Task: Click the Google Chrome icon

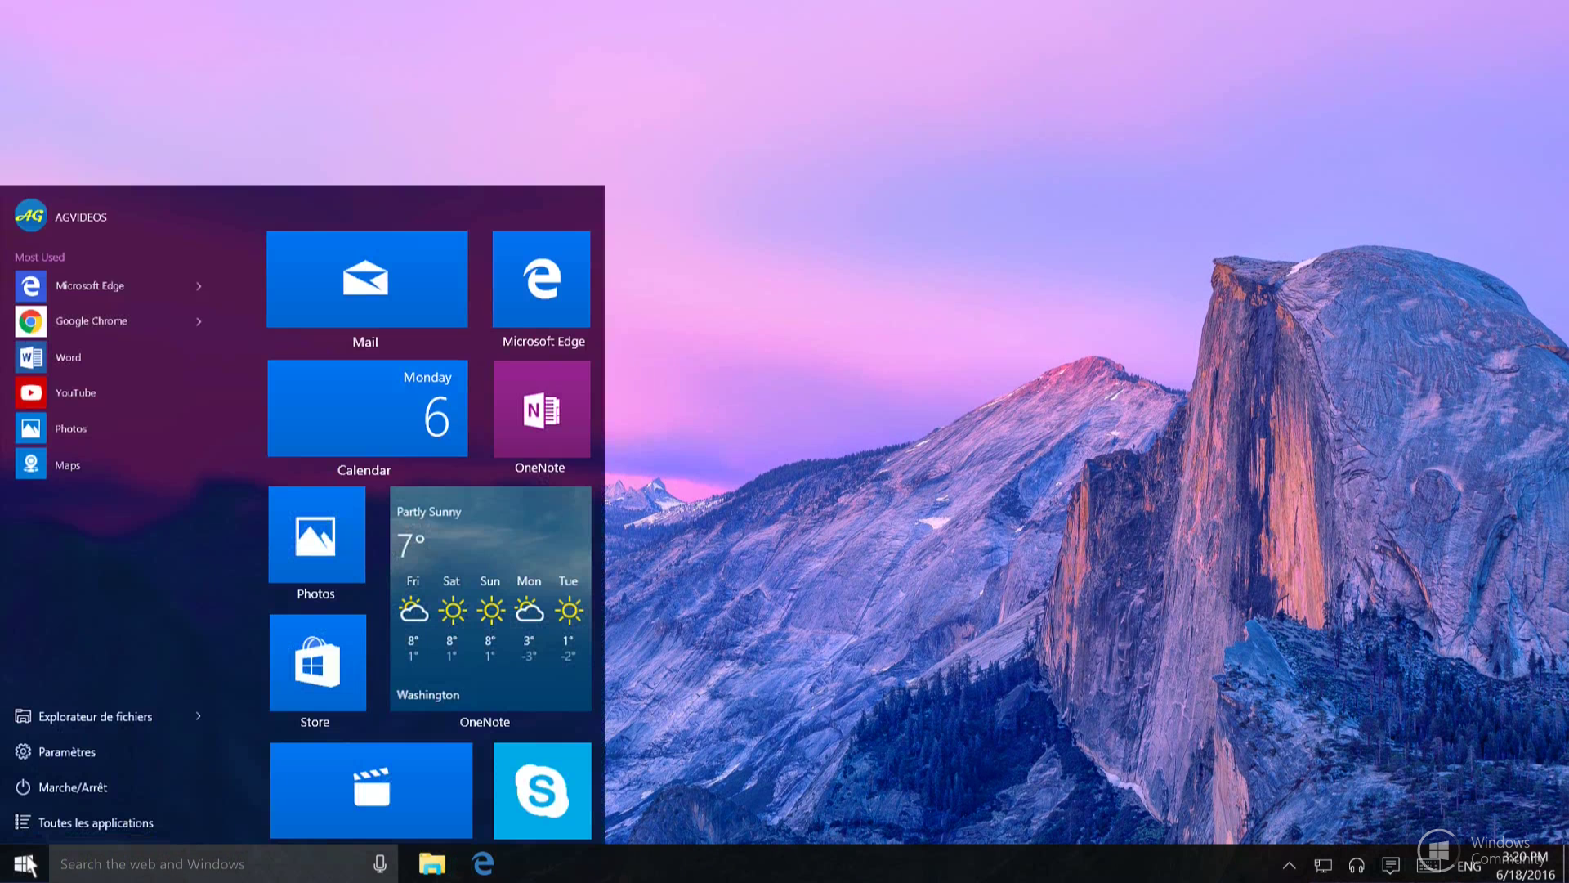Action: point(29,321)
